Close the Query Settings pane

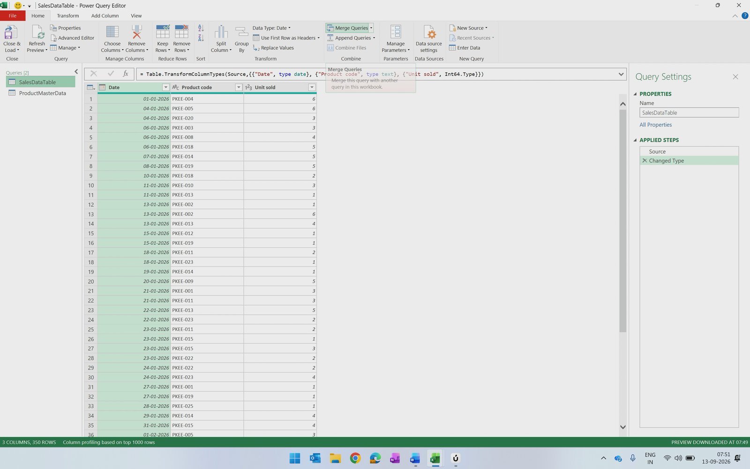coord(735,77)
